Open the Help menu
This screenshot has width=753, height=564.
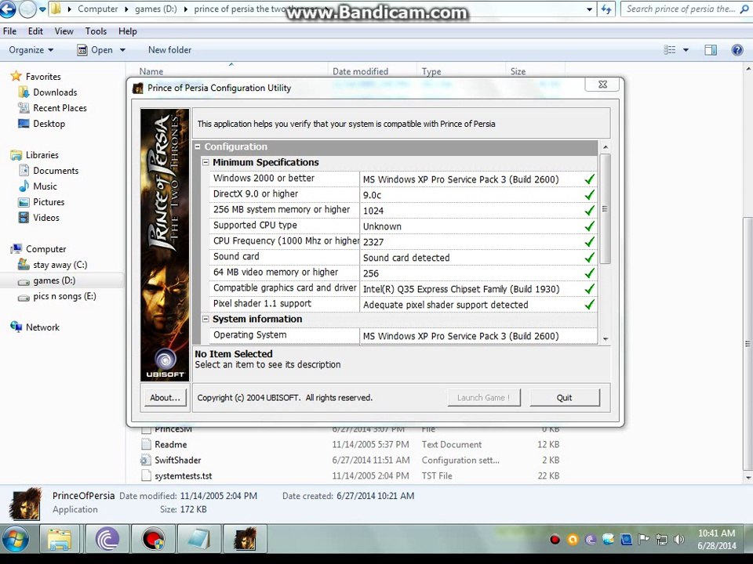pyautogui.click(x=127, y=31)
